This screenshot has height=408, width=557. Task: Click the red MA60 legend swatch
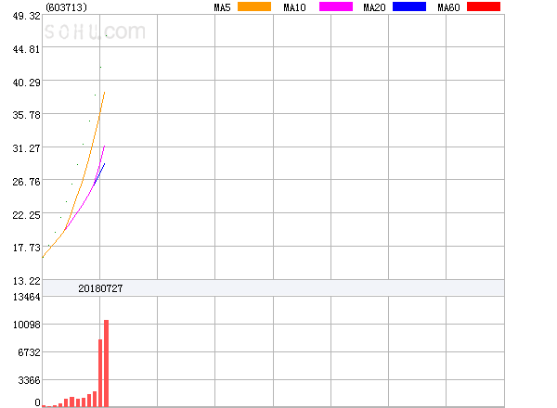click(484, 6)
